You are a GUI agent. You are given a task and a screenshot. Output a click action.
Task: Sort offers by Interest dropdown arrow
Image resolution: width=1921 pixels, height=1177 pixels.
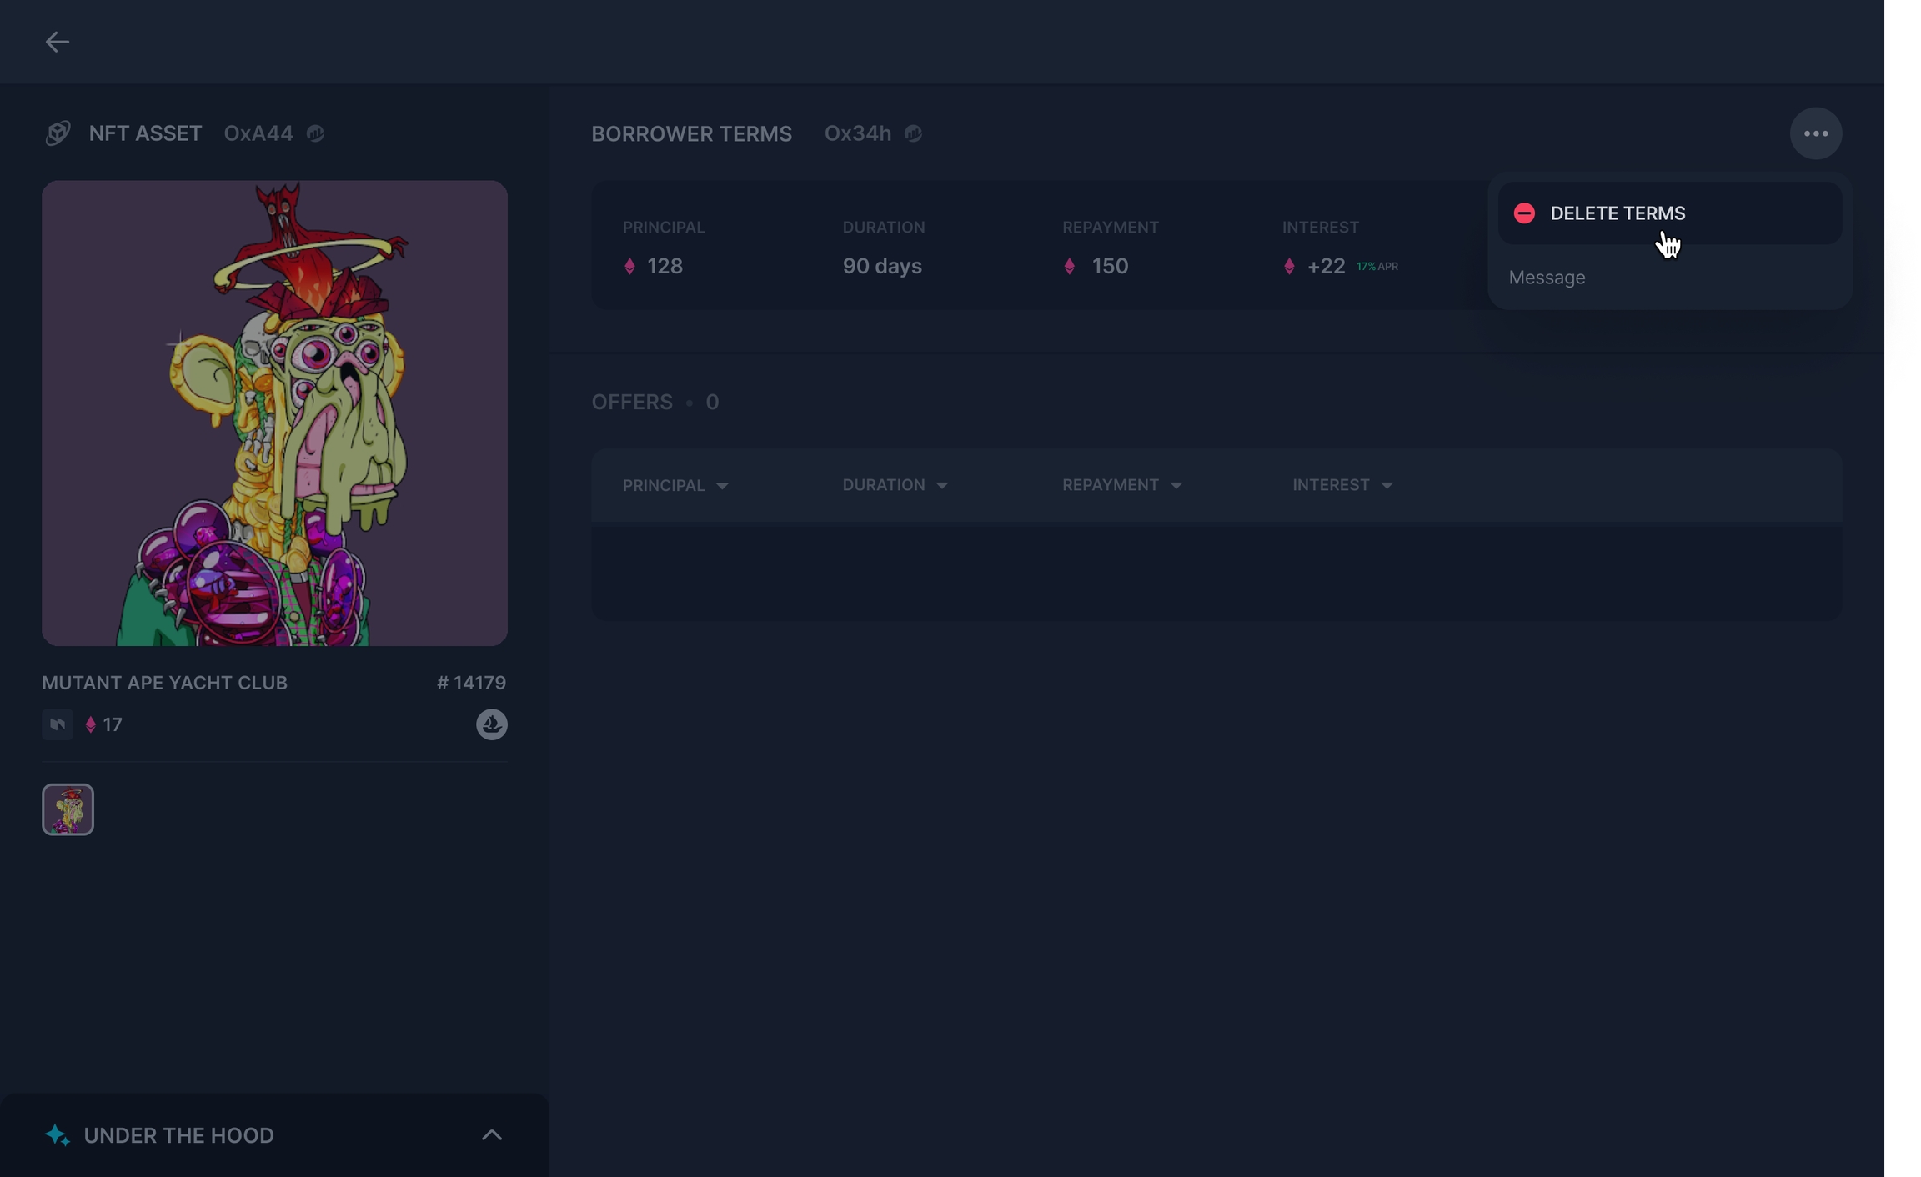(1387, 486)
